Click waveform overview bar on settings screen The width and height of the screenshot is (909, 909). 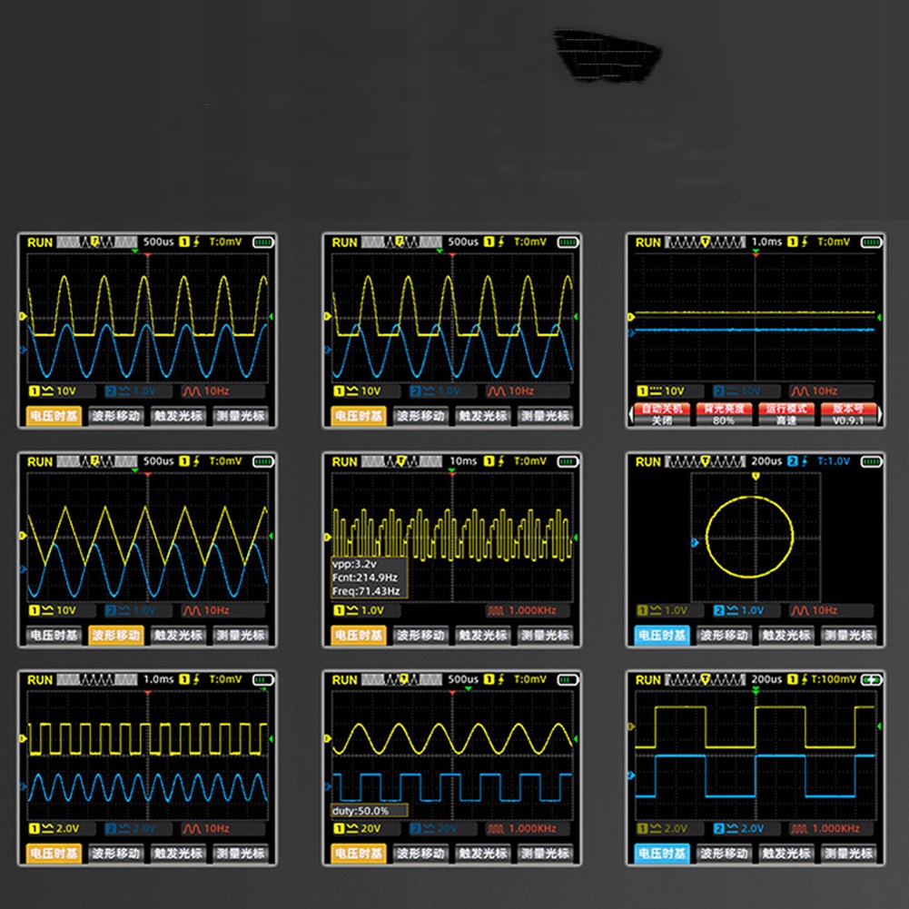(705, 242)
